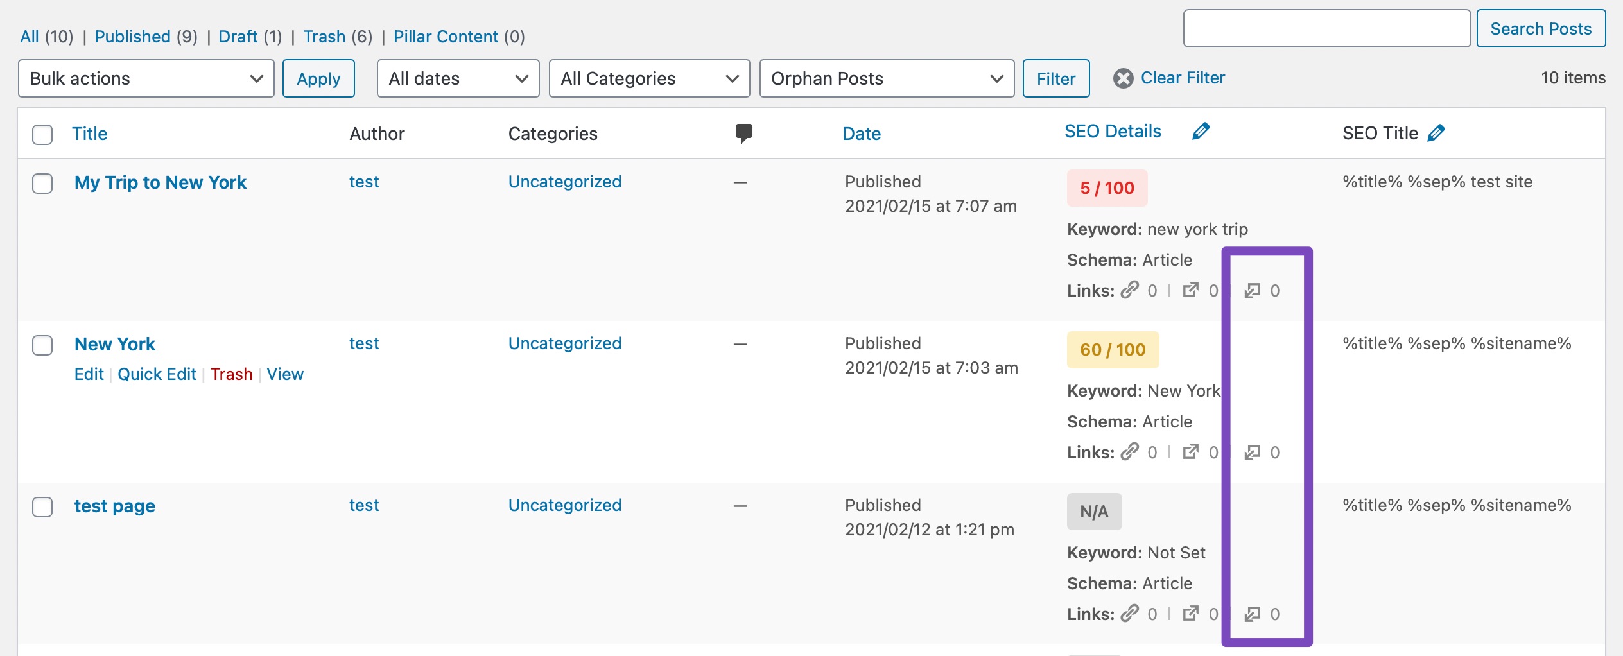The image size is (1623, 656).
Task: Click the Clear Filter X icon
Action: point(1123,78)
